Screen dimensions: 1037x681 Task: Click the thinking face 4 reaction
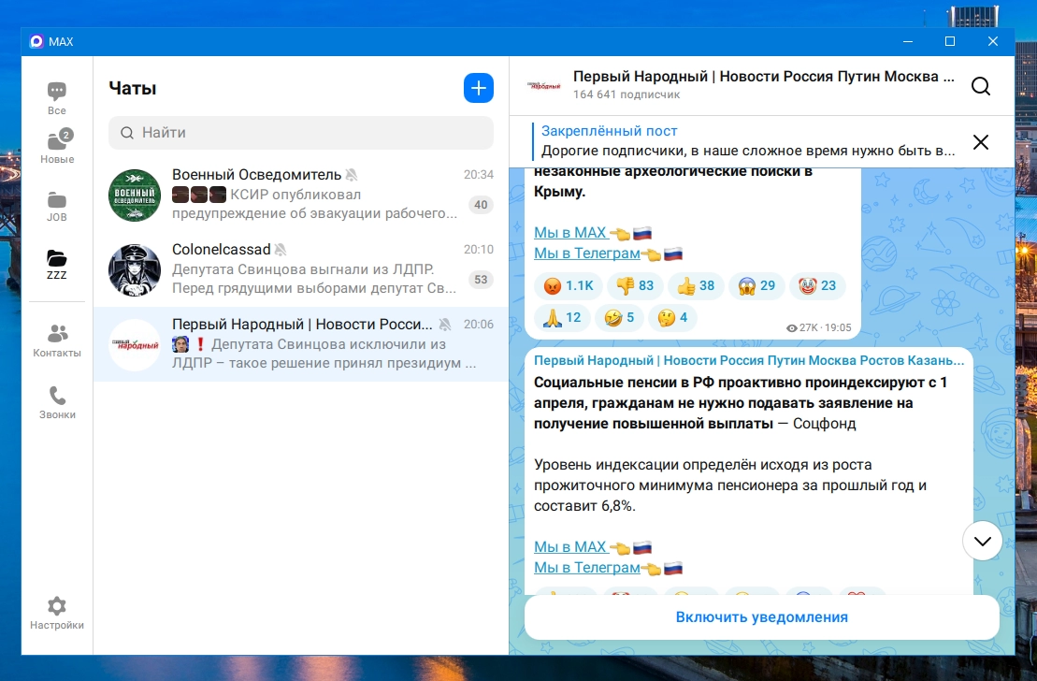(x=672, y=318)
